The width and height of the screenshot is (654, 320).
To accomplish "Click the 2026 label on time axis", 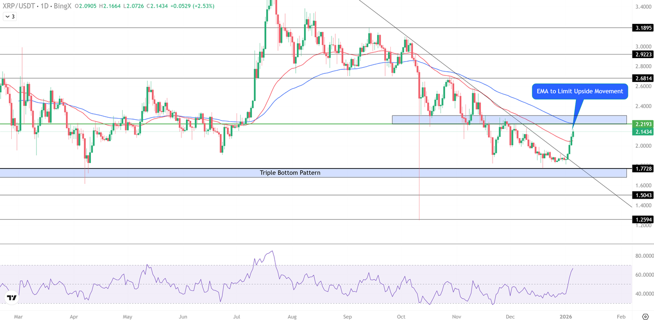I will (567, 316).
